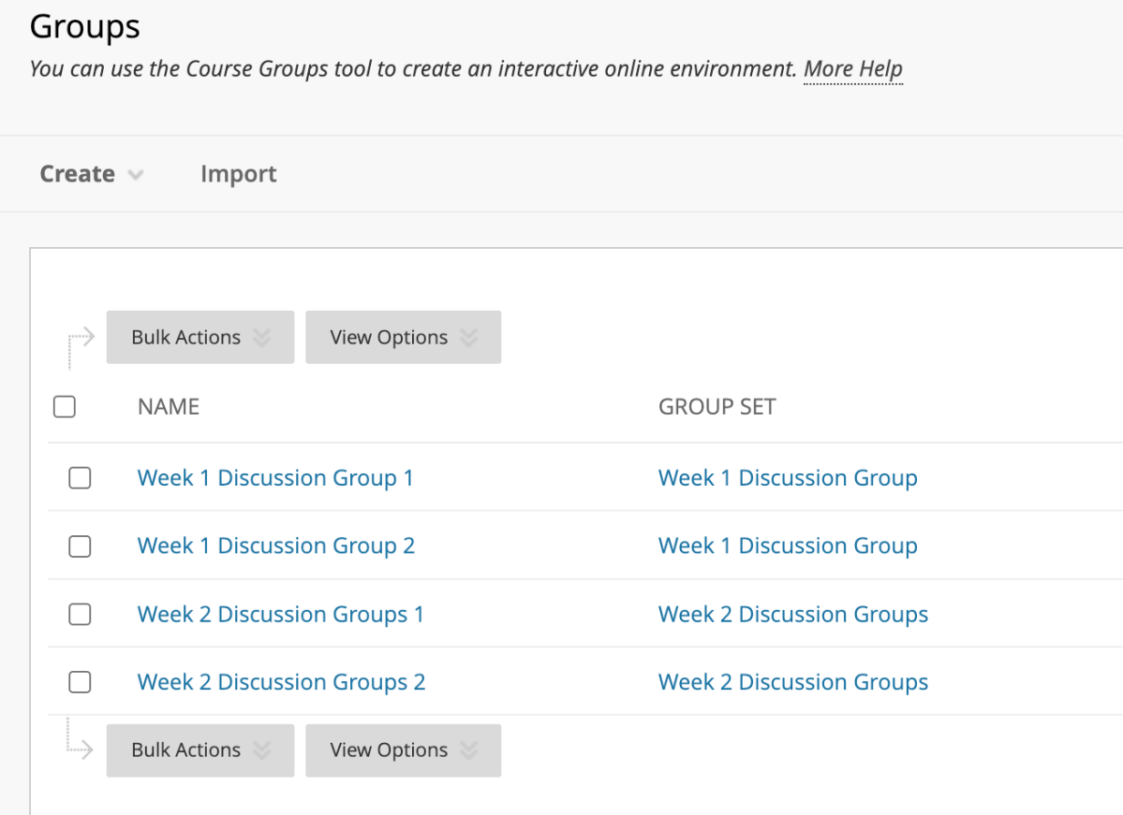The height and width of the screenshot is (815, 1123).
Task: Click the GROUP SET column header
Action: point(717,407)
